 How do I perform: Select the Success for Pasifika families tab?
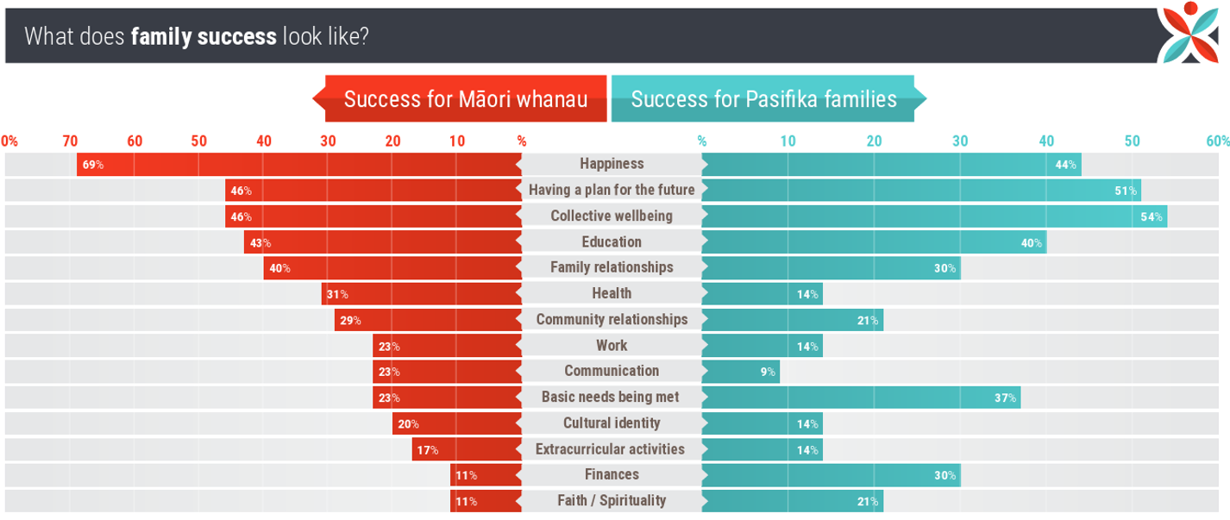click(763, 99)
